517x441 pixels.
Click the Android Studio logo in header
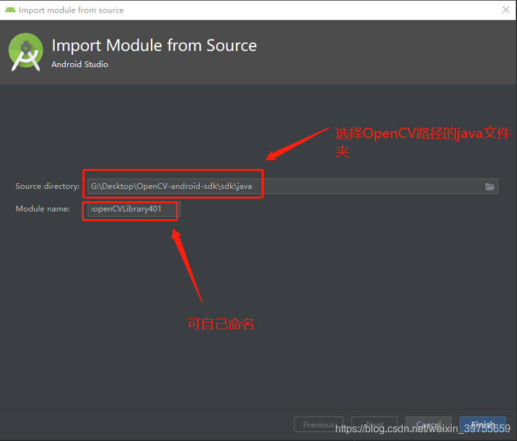[26, 52]
